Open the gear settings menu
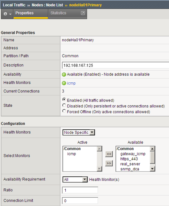Image resolution: width=169 pixels, height=206 pixels. [x=5, y=14]
